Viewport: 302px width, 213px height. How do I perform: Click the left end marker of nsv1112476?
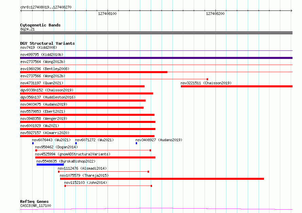pos(59,172)
